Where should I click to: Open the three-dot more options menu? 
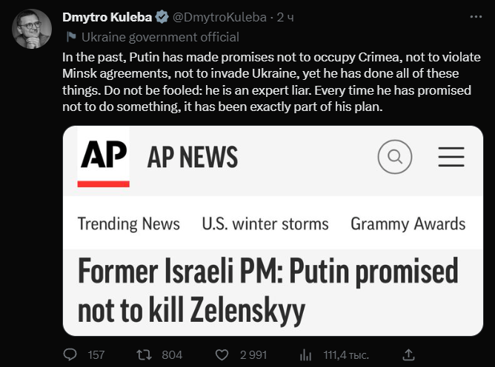point(474,17)
